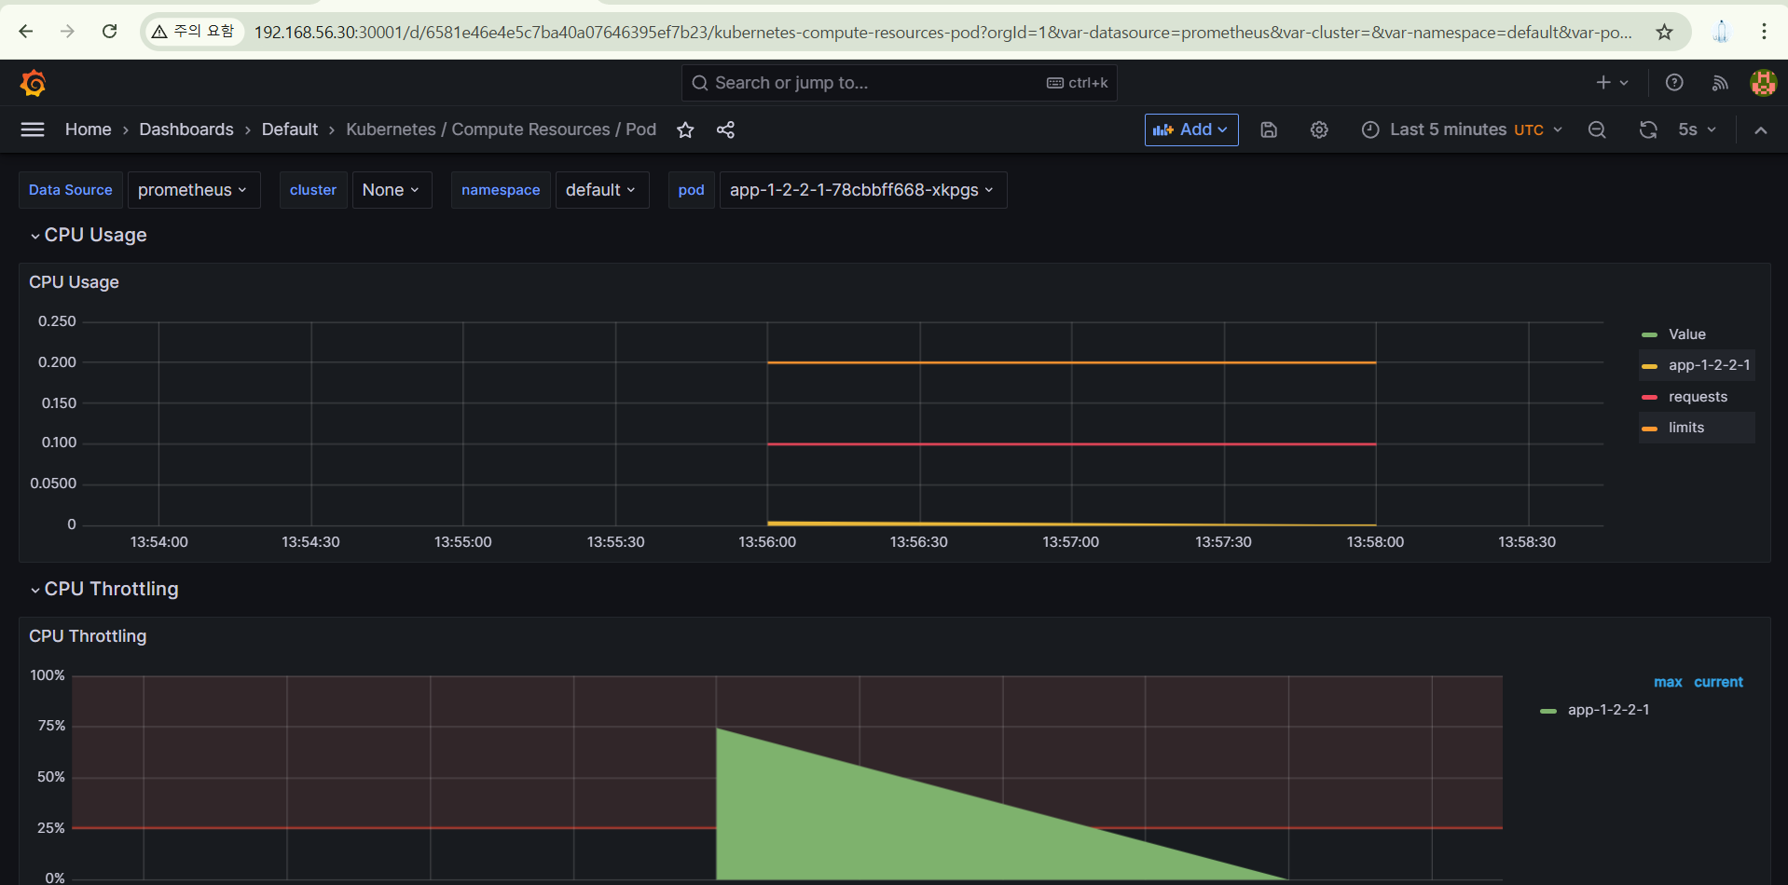The width and height of the screenshot is (1788, 885).
Task: Open browser three-dot menu
Action: coord(1764,32)
